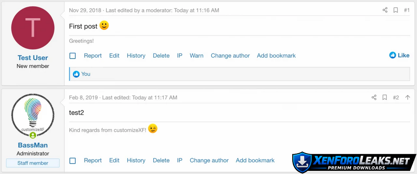Report the First post
Screen dimensions: 417x174
click(x=93, y=56)
